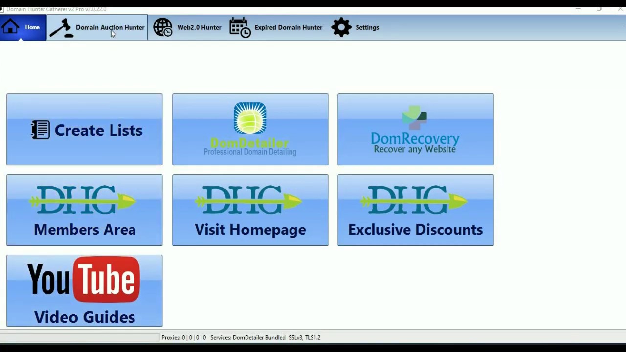Open the Members Area tile
Viewport: 626px width, 352px height.
[x=85, y=210]
